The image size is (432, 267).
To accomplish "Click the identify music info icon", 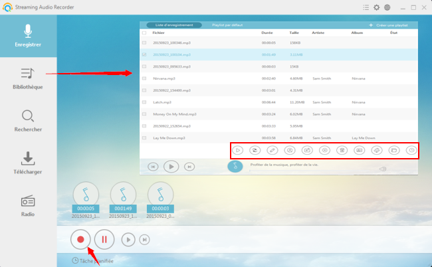I will tap(290, 150).
